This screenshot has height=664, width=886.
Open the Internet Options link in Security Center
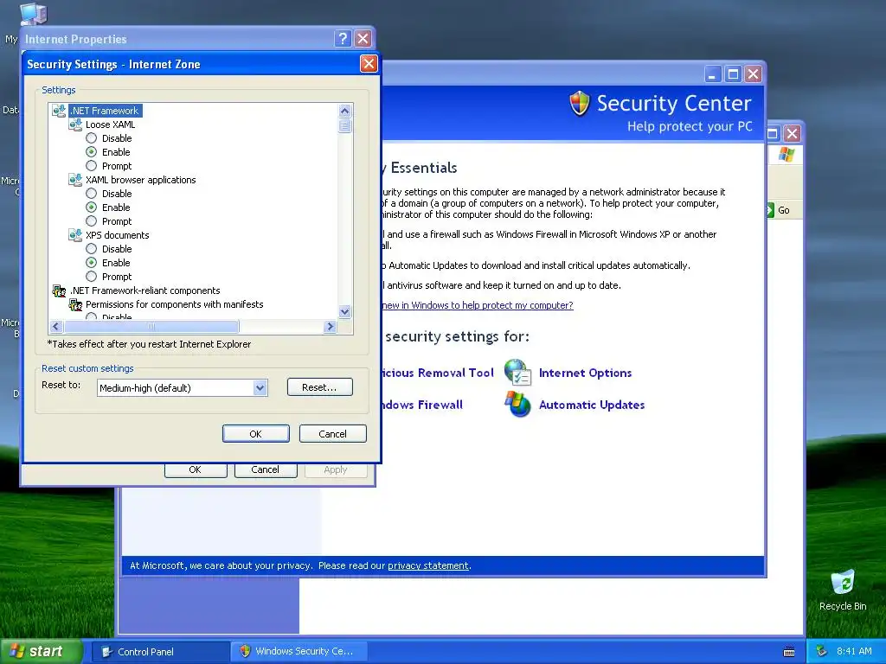tap(585, 373)
